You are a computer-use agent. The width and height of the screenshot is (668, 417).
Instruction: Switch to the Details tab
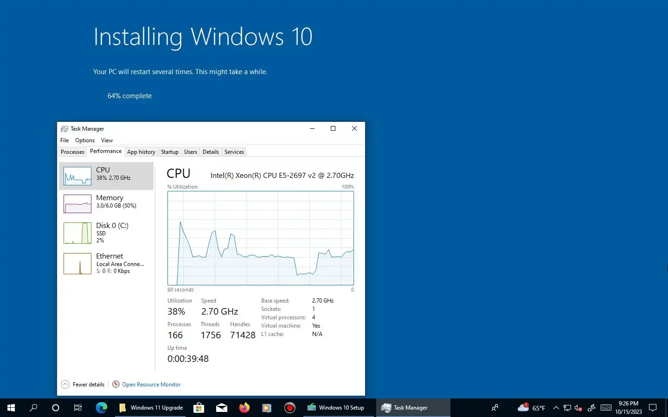pyautogui.click(x=211, y=152)
